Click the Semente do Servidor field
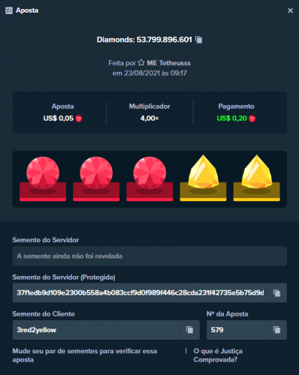The height and width of the screenshot is (375, 299). pyautogui.click(x=149, y=256)
